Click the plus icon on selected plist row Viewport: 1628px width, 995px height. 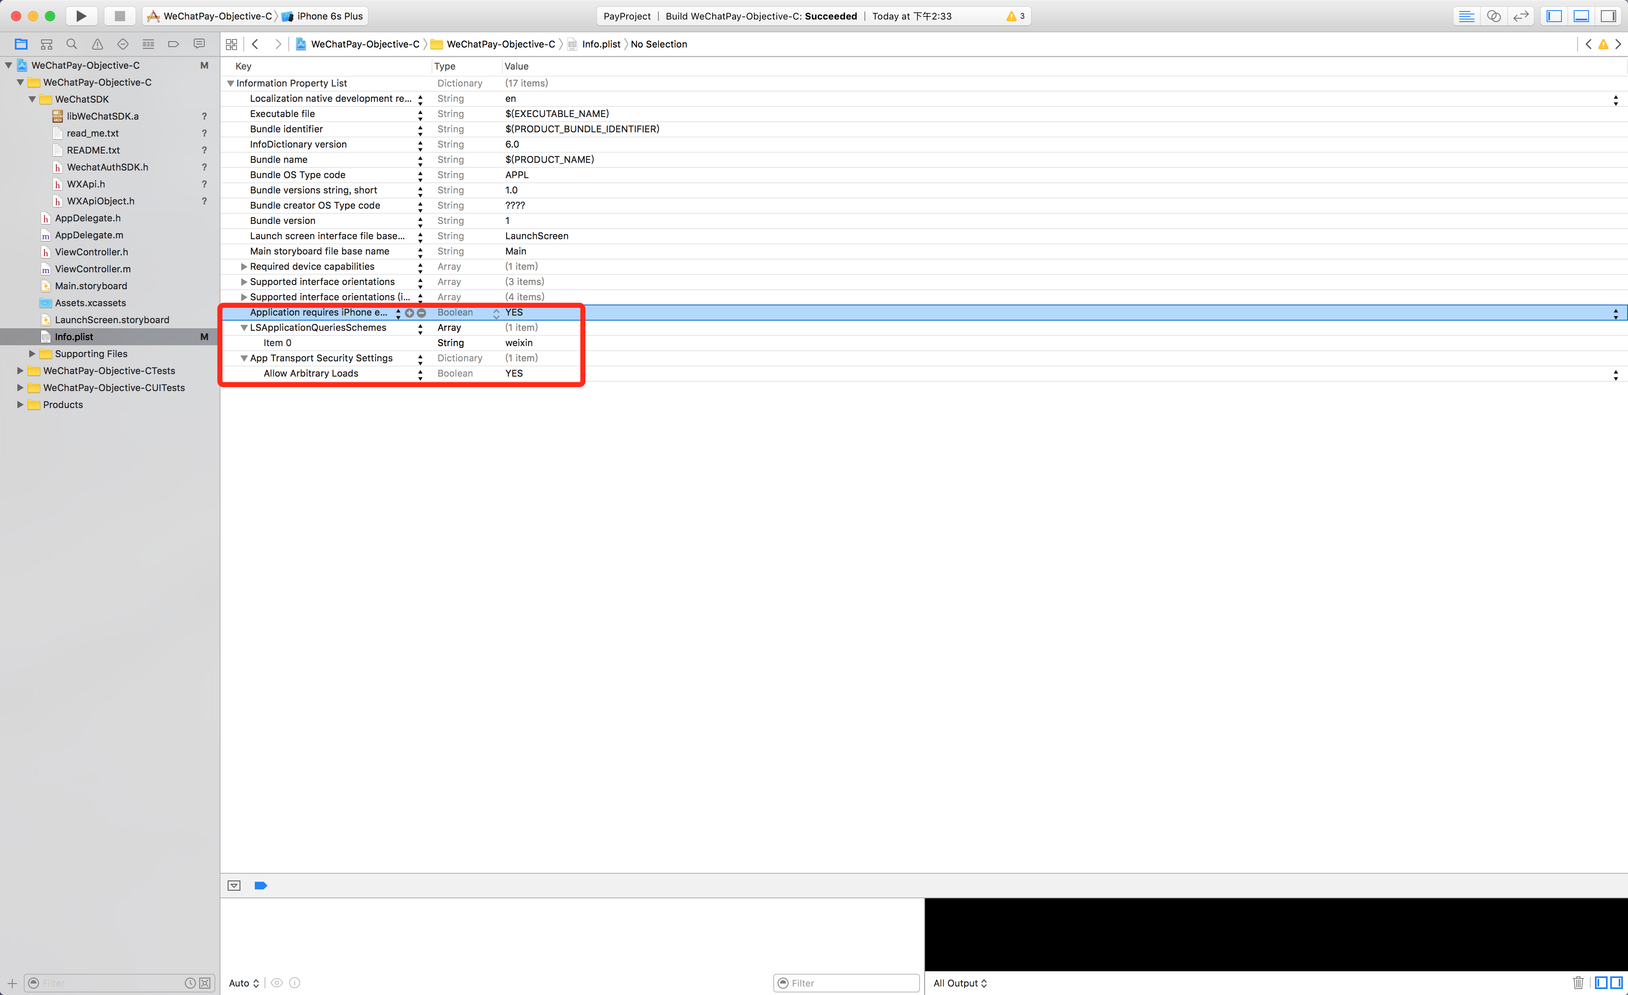coord(410,313)
